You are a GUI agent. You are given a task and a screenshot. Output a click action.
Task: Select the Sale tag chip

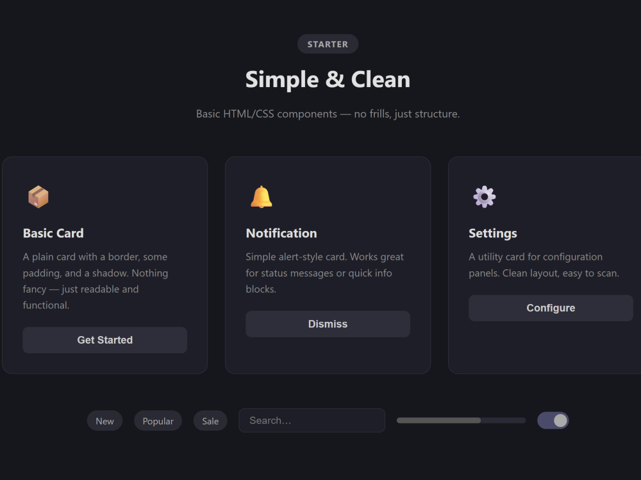click(210, 421)
